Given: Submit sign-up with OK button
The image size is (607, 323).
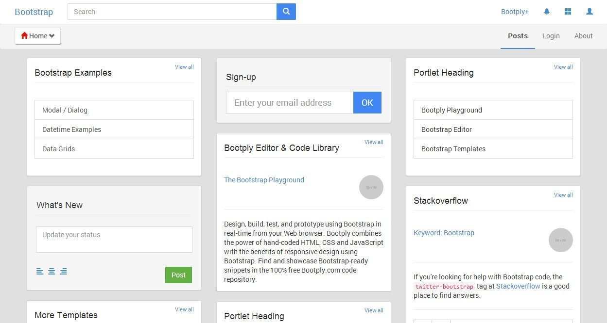Looking at the screenshot, I should click(367, 103).
